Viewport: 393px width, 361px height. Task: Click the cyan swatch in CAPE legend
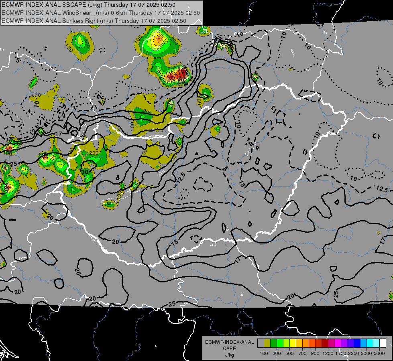pyautogui.click(x=370, y=343)
